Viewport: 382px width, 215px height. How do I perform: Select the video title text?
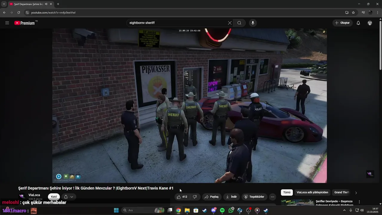96,188
